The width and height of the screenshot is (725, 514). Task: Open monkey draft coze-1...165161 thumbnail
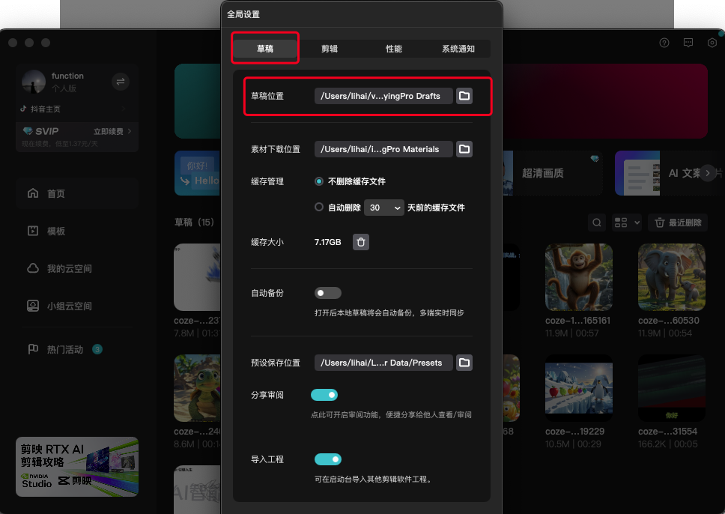tap(578, 277)
